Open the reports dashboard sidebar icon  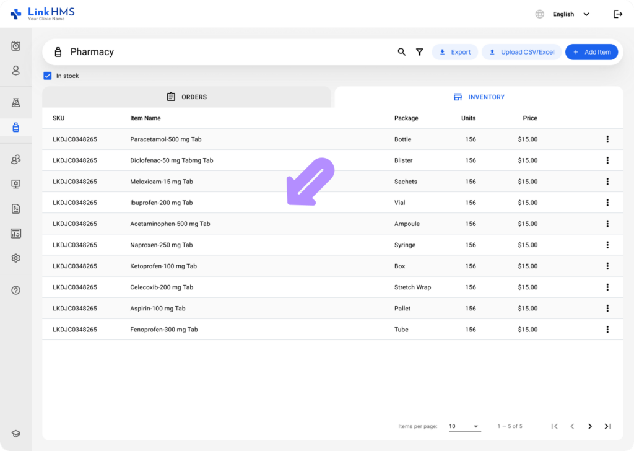[x=15, y=234]
